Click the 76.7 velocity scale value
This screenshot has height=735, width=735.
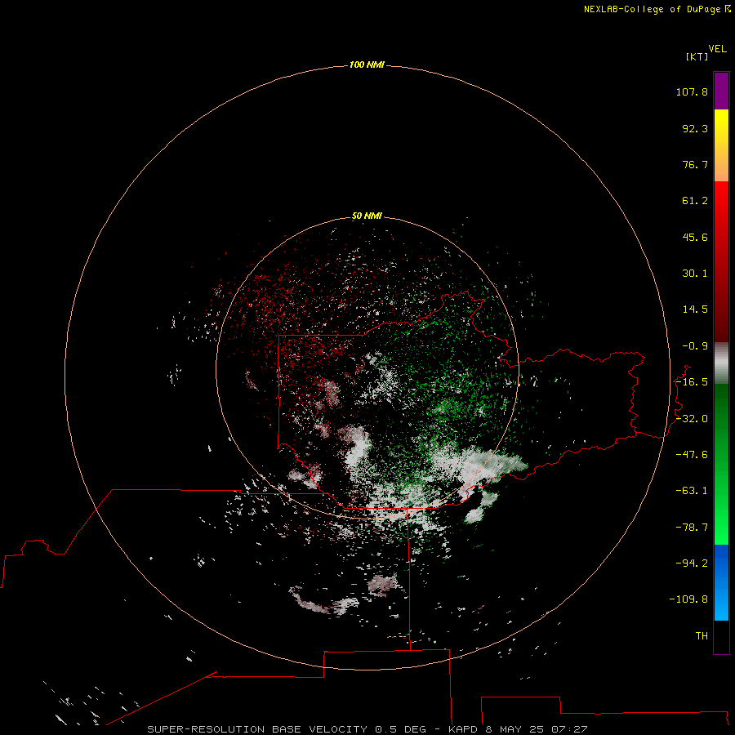pos(695,164)
